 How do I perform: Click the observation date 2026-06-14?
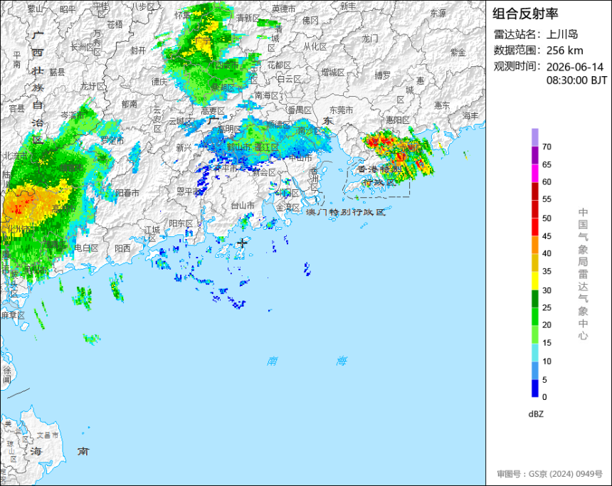(x=574, y=67)
